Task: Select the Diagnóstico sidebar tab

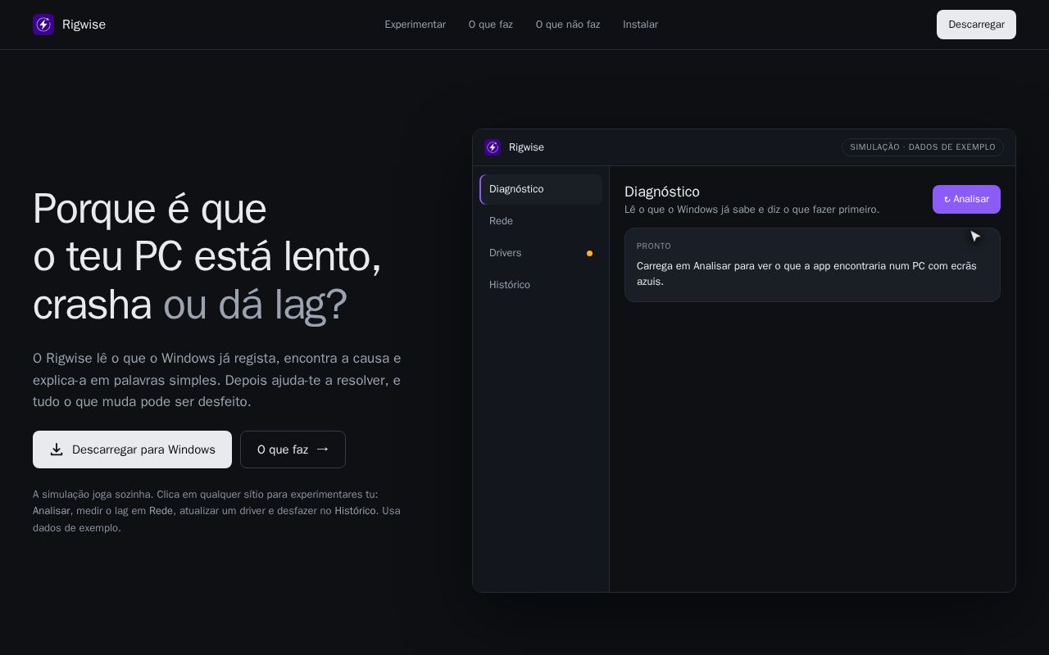Action: click(541, 189)
